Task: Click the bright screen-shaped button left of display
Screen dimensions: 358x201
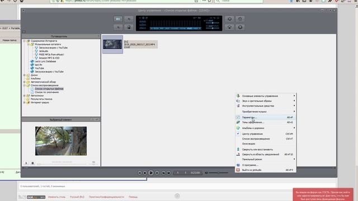Action: [118, 19]
